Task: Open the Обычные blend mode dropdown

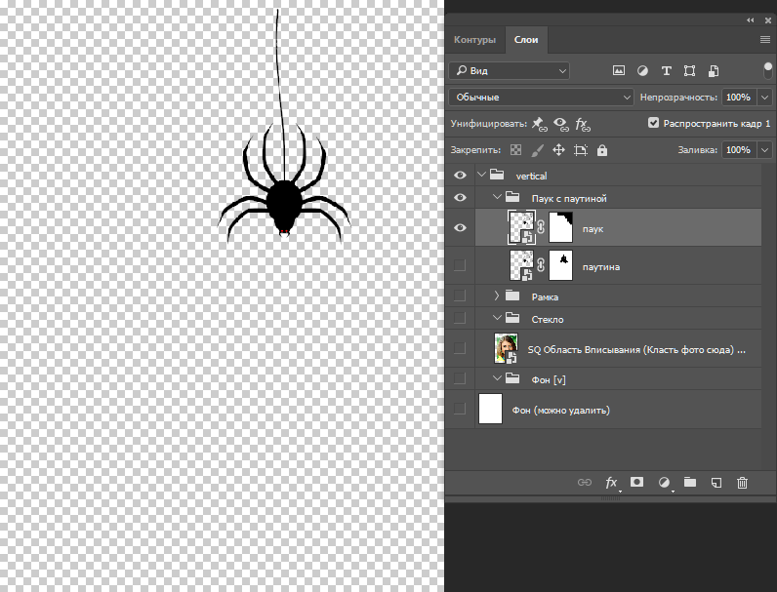Action: (542, 98)
